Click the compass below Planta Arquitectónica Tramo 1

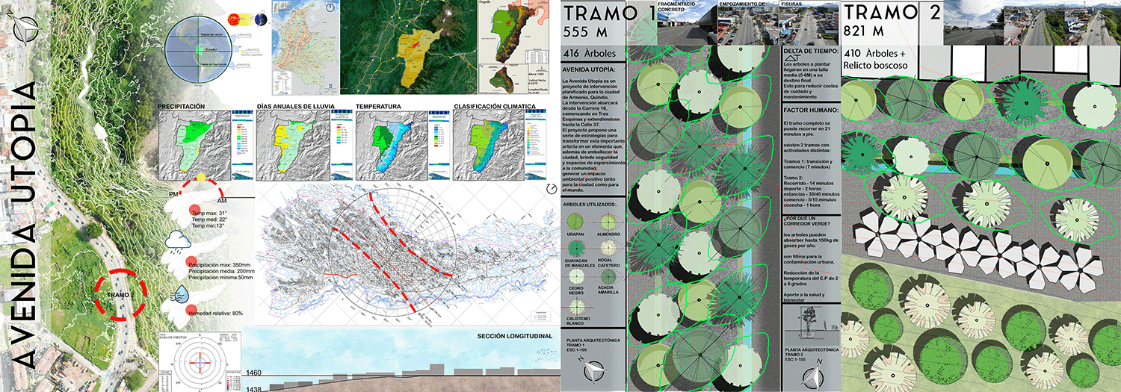point(594,371)
